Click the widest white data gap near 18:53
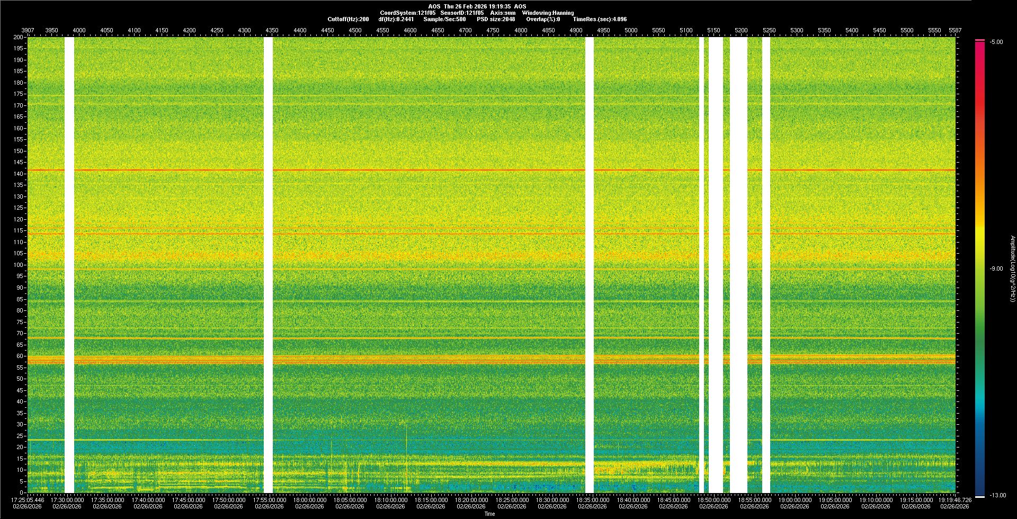 738,265
